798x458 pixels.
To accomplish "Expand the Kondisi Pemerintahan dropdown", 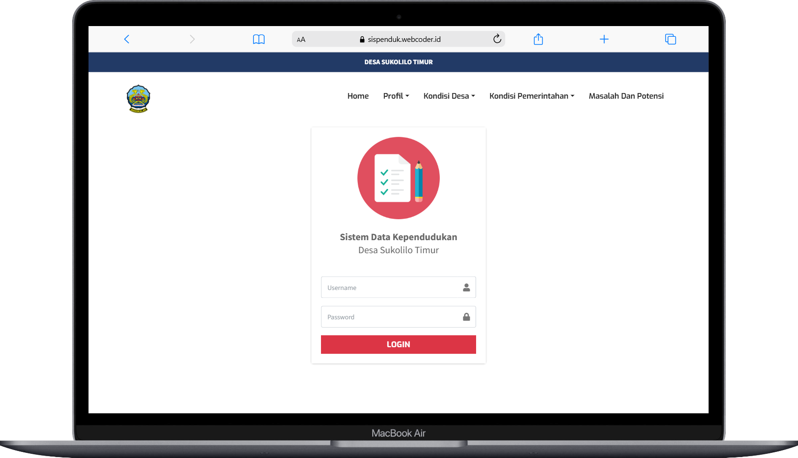I will (532, 96).
